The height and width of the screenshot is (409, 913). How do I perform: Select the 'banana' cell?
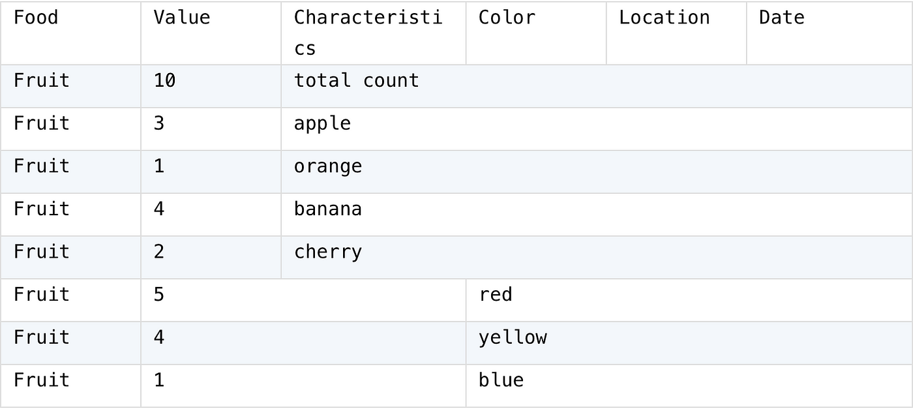tap(597, 215)
